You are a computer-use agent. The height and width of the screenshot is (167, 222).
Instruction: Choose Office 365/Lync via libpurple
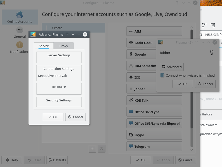pyautogui.click(x=154, y=123)
